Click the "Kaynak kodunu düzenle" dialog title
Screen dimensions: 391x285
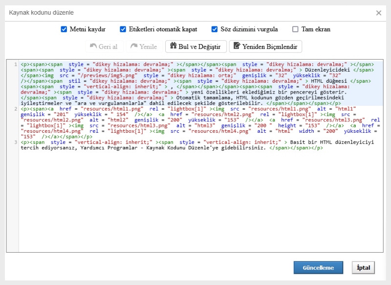point(42,13)
